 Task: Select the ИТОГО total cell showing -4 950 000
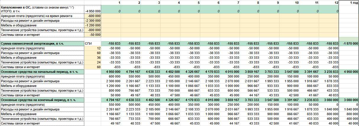pyautogui.click(x=93, y=11)
